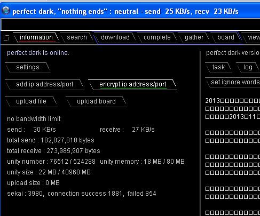Click the window title bar text
Image resolution: width=260 pixels, height=216 pixels.
pyautogui.click(x=125, y=12)
